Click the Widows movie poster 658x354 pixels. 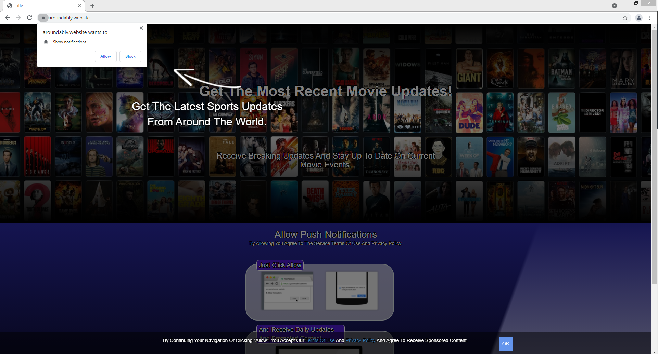[407, 68]
